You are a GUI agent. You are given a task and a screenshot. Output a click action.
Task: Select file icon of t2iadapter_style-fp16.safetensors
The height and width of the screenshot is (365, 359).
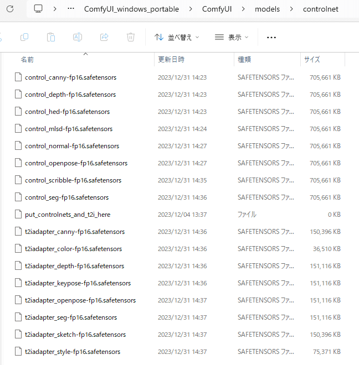pyautogui.click(x=18, y=352)
